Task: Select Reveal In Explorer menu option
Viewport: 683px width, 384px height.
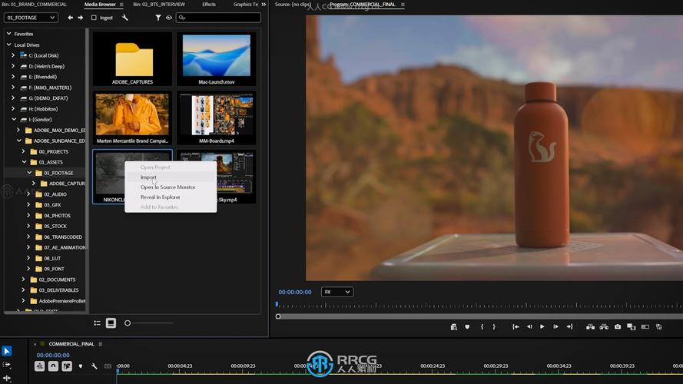Action: pos(160,197)
